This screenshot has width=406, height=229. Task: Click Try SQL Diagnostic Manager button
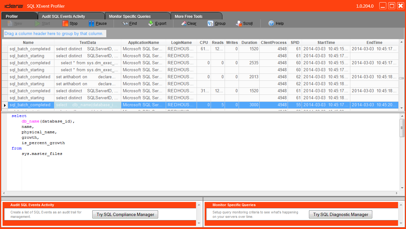coord(340,214)
